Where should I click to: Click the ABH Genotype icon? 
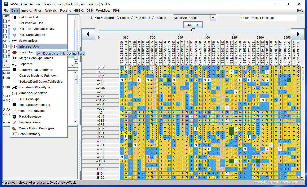[x=14, y=99]
